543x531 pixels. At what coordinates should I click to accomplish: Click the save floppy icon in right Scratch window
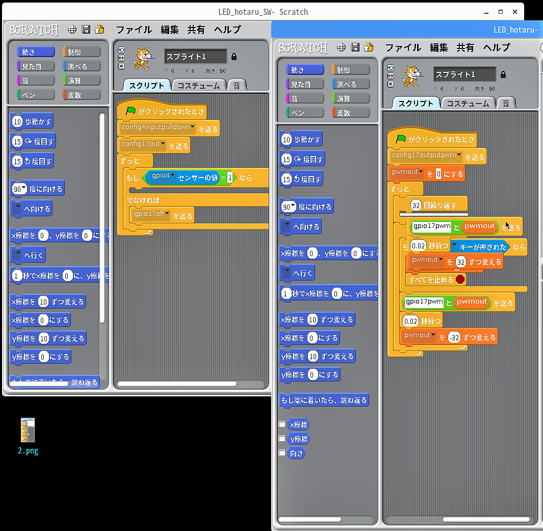(355, 47)
